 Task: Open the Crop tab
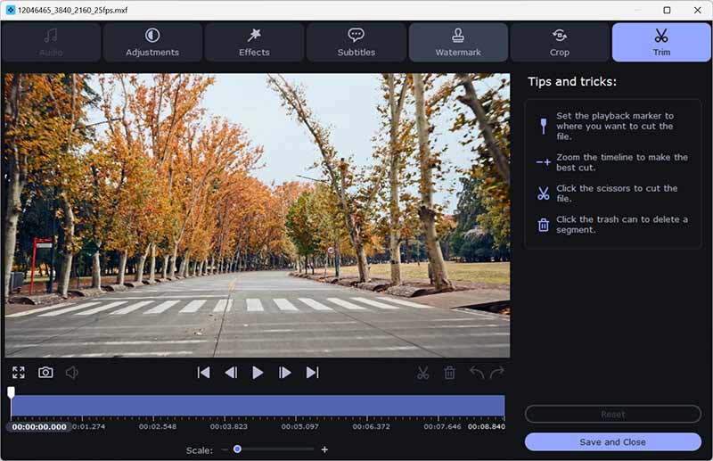560,42
